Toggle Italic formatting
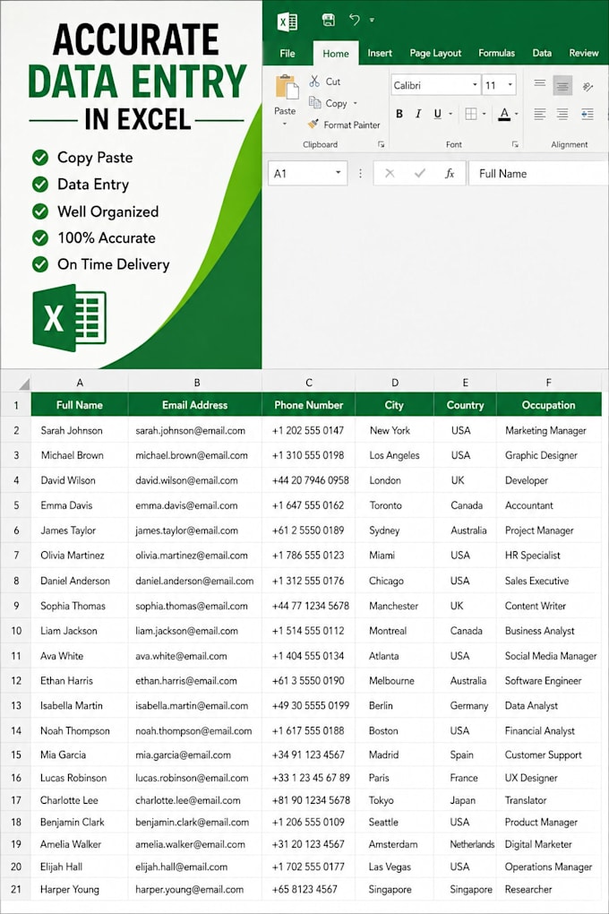This screenshot has height=914, width=609. [418, 114]
